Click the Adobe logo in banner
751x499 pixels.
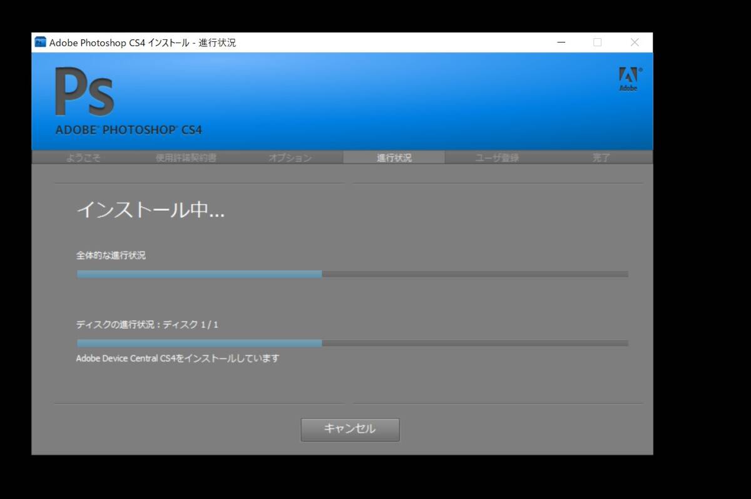click(x=629, y=79)
